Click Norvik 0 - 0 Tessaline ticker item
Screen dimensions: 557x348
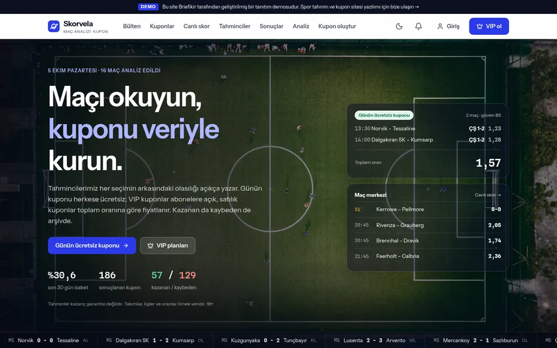[x=49, y=340]
